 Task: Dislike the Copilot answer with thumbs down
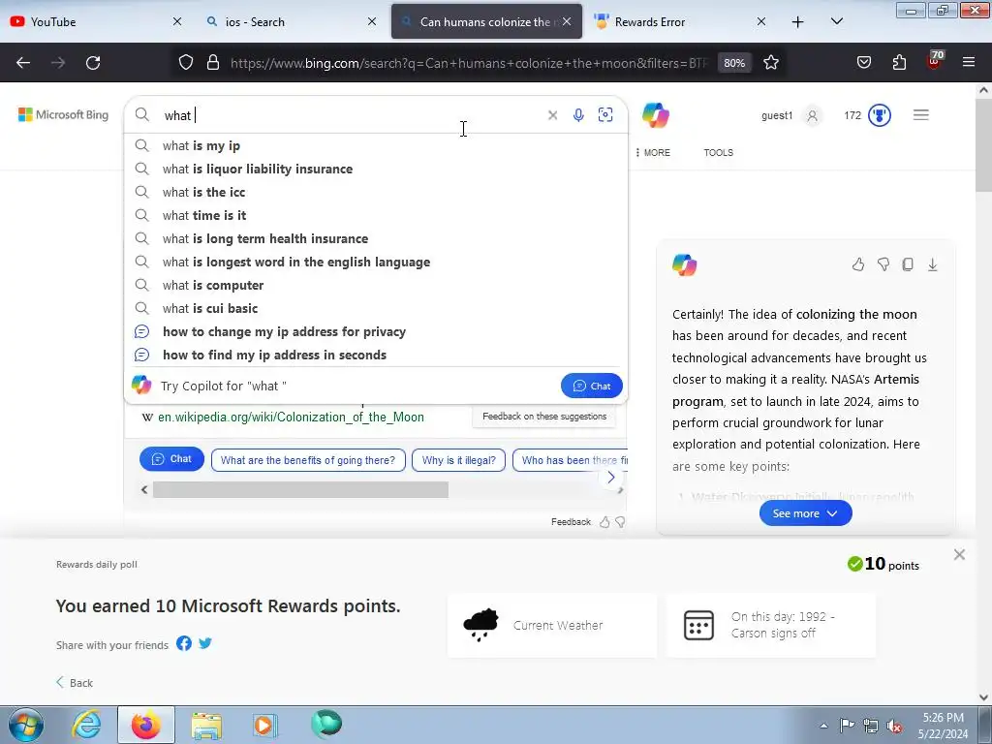click(883, 264)
